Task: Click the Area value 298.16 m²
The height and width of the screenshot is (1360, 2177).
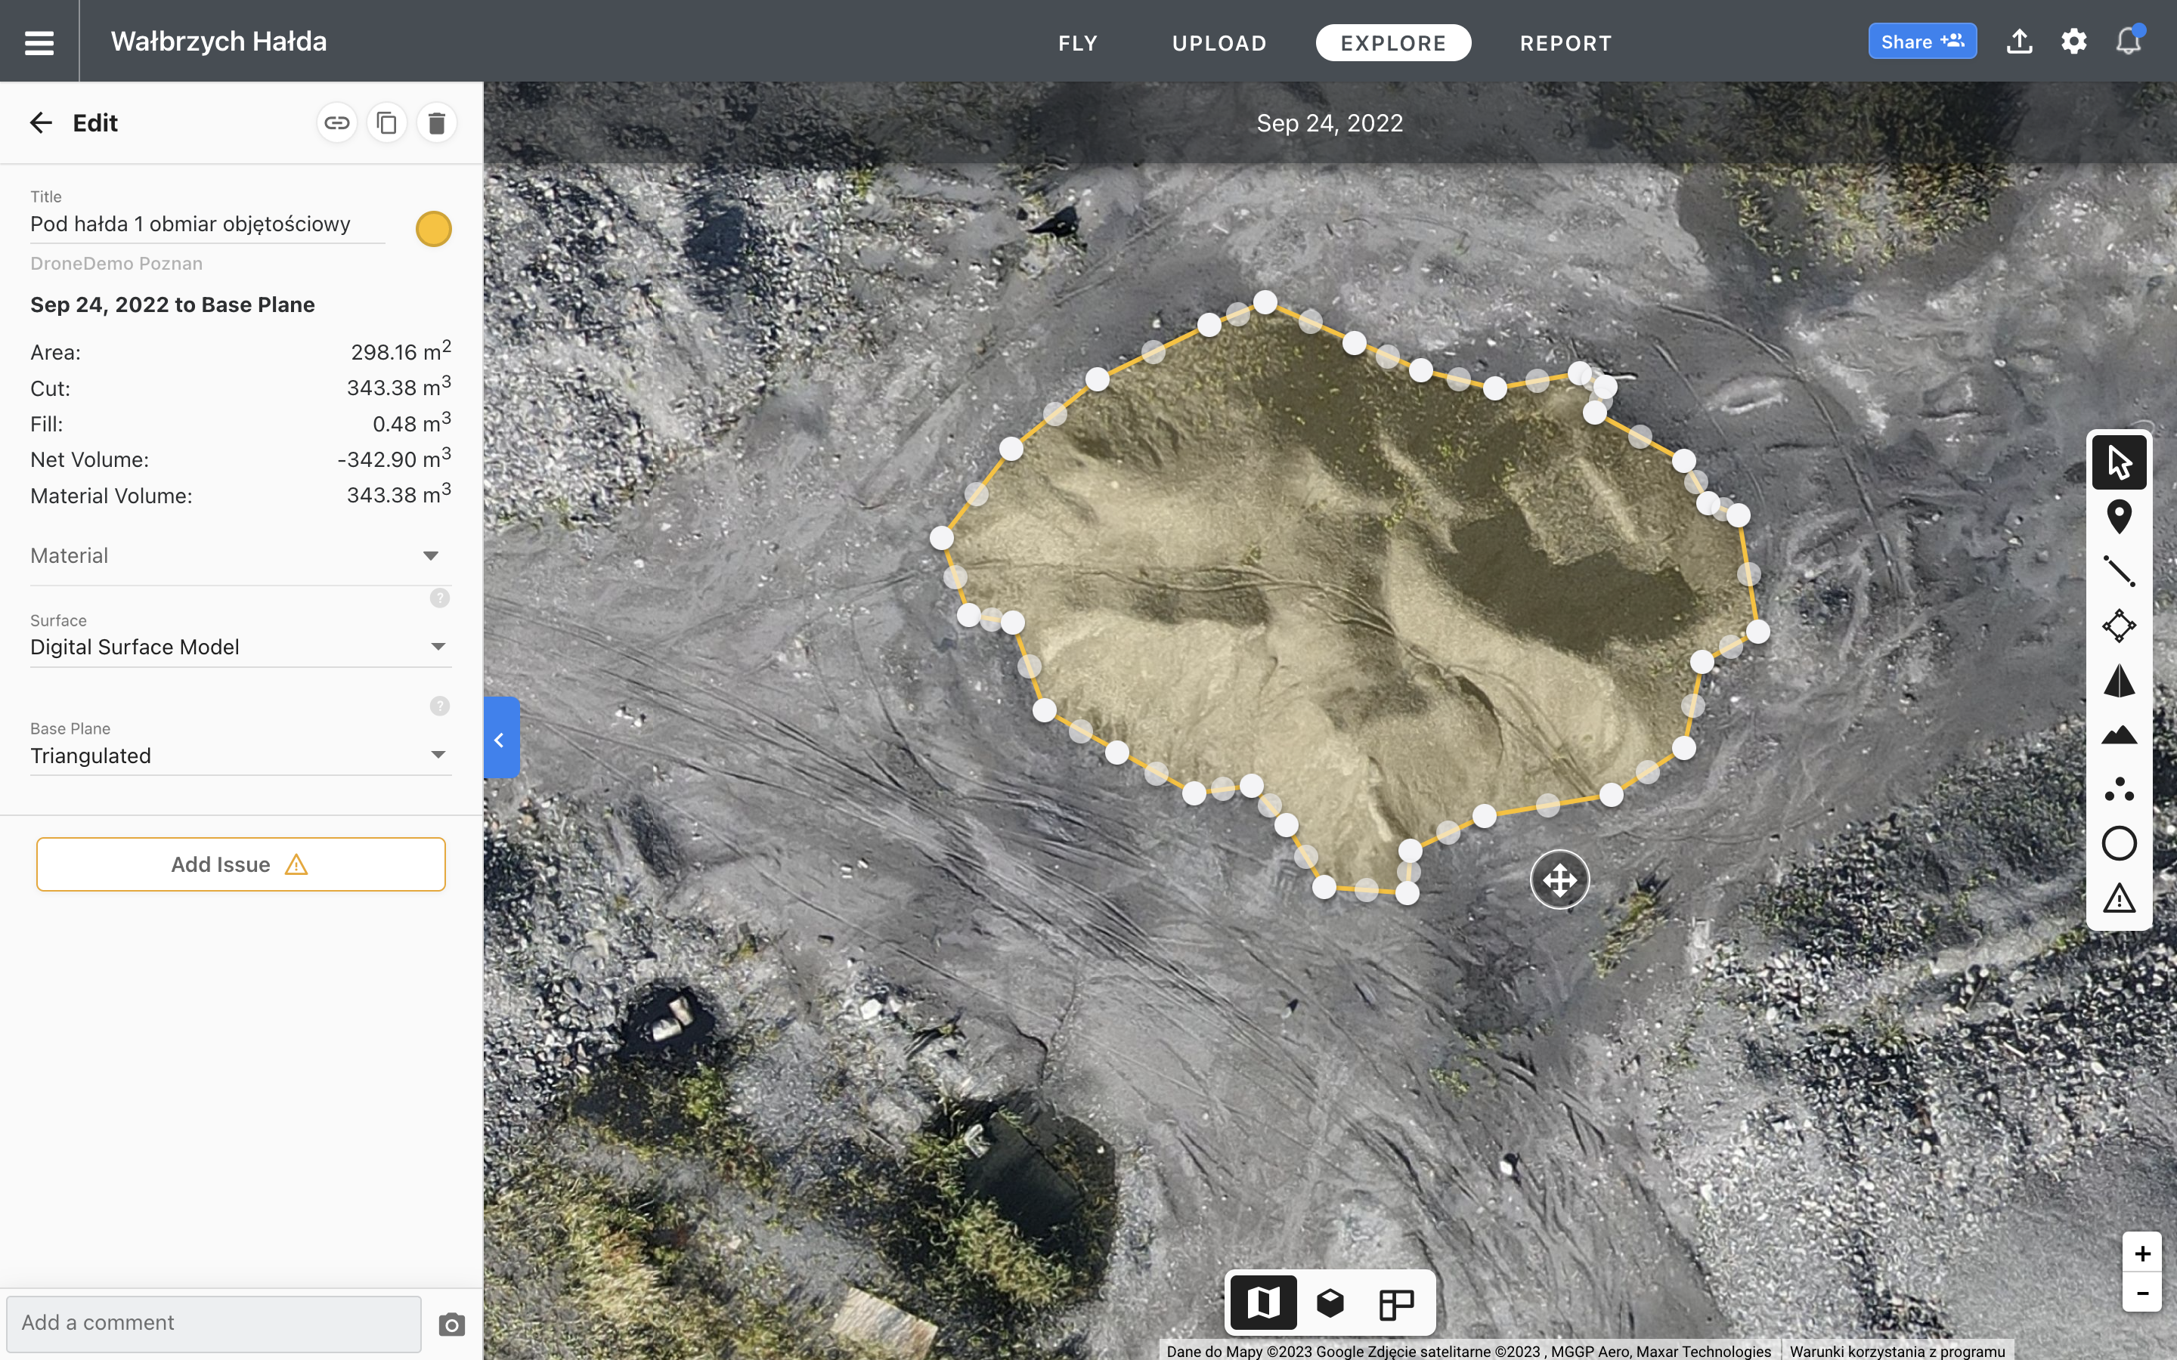Action: click(401, 351)
